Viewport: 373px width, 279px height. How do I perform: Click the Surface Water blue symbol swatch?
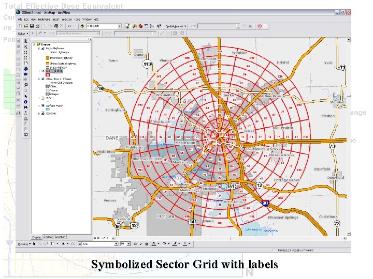click(x=48, y=110)
